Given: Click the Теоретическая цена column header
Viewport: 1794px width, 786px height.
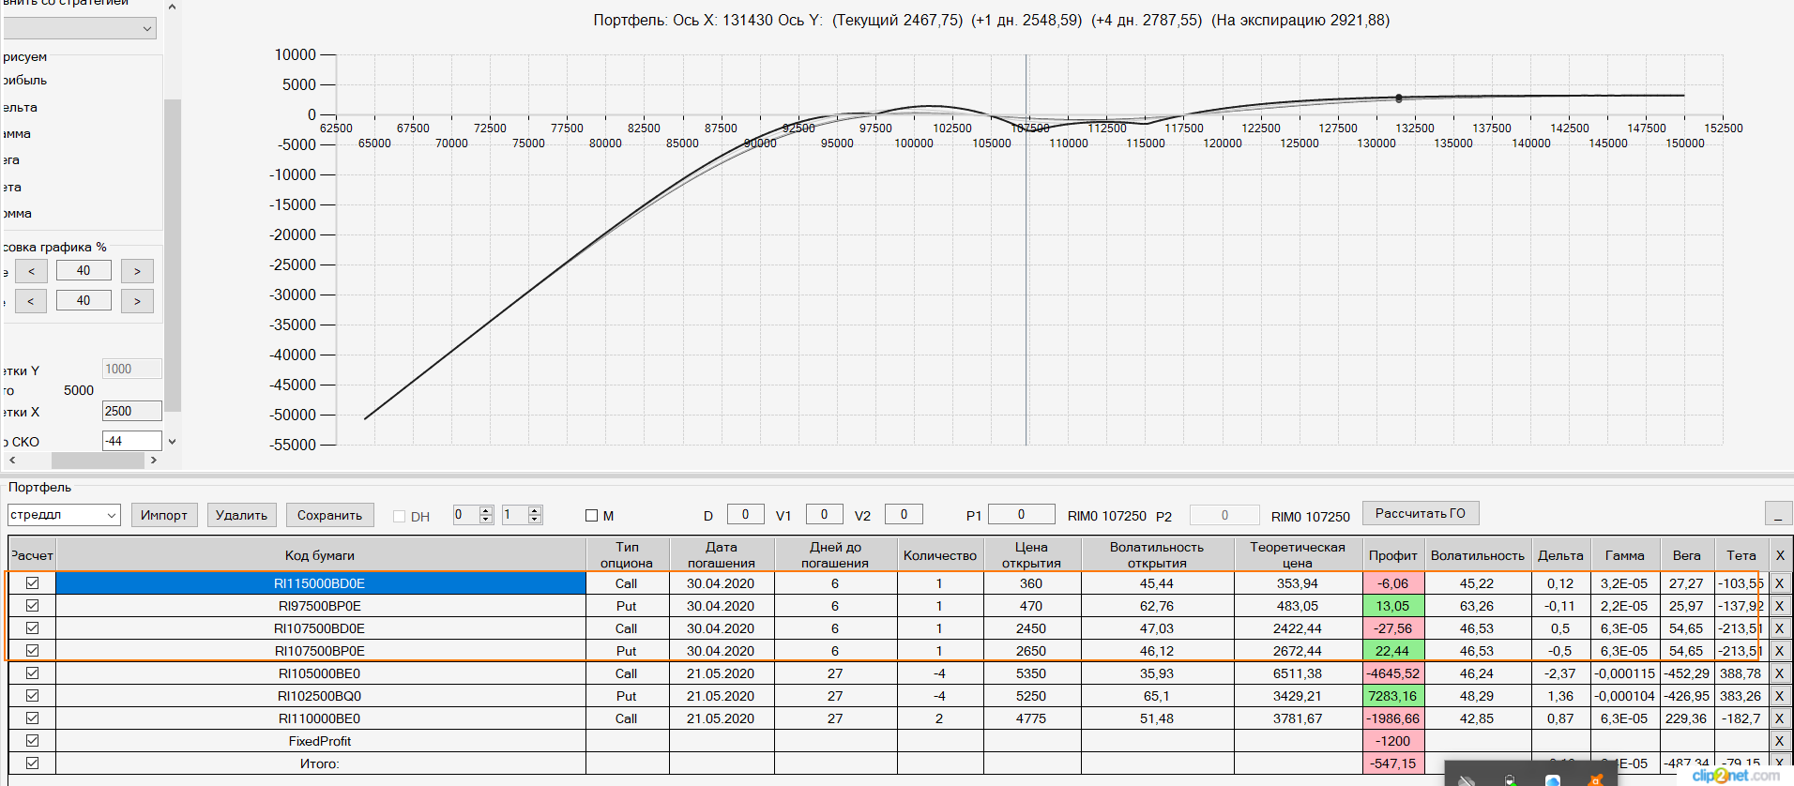Looking at the screenshot, I should pyautogui.click(x=1298, y=555).
